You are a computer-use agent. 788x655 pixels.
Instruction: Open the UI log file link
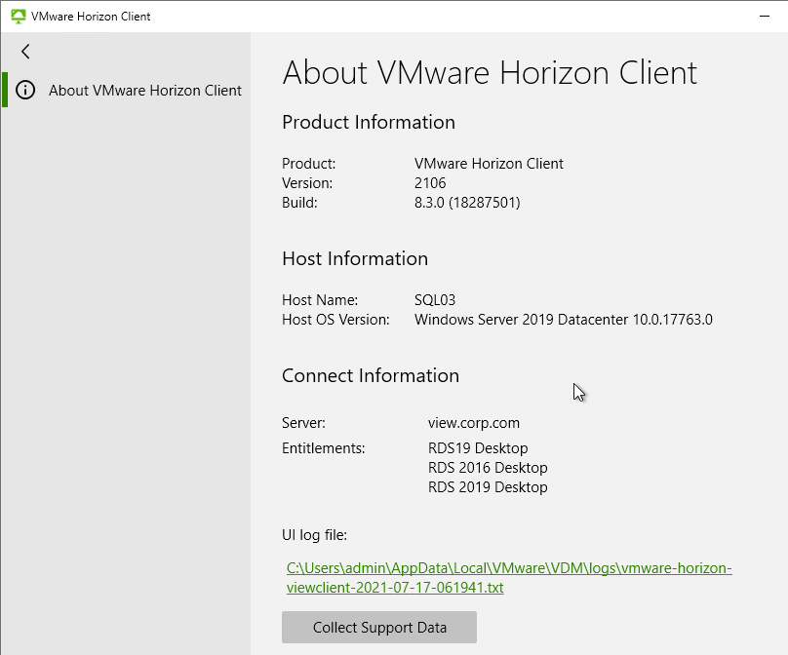(x=509, y=578)
